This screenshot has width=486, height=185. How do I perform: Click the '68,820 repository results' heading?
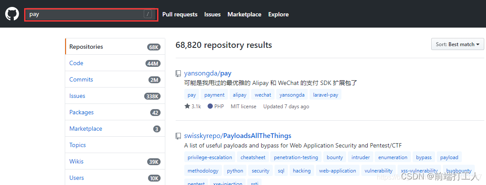click(x=224, y=45)
